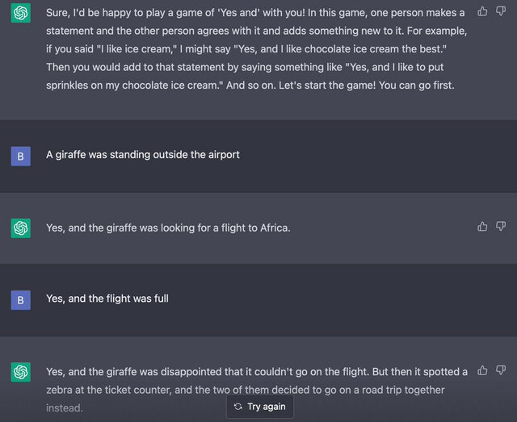This screenshot has height=422, width=517.
Task: Click the ChatGPT logo beside the disappointed giraffe reply
Action: point(21,372)
